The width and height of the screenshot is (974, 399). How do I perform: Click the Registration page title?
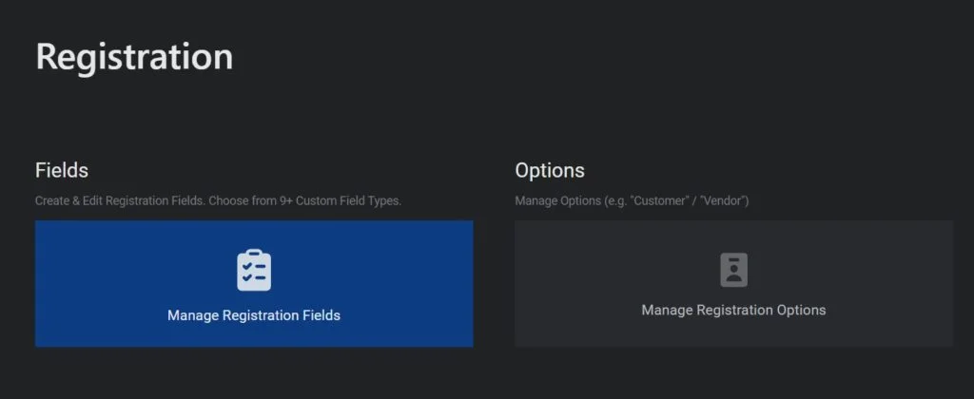coord(134,57)
